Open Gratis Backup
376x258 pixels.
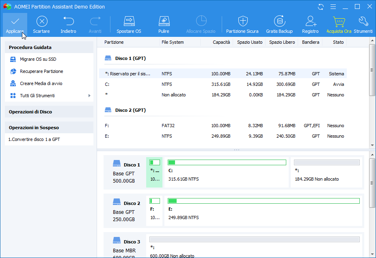tap(279, 23)
